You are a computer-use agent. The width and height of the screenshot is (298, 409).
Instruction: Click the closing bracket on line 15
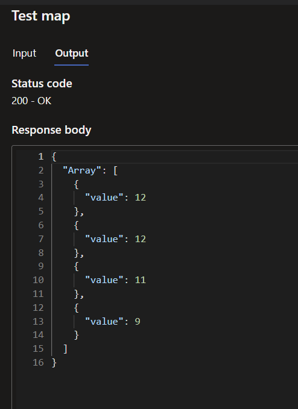click(x=65, y=349)
